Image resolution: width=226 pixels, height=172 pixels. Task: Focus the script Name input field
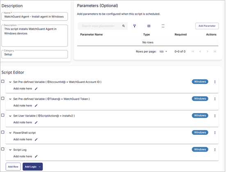click(x=34, y=17)
